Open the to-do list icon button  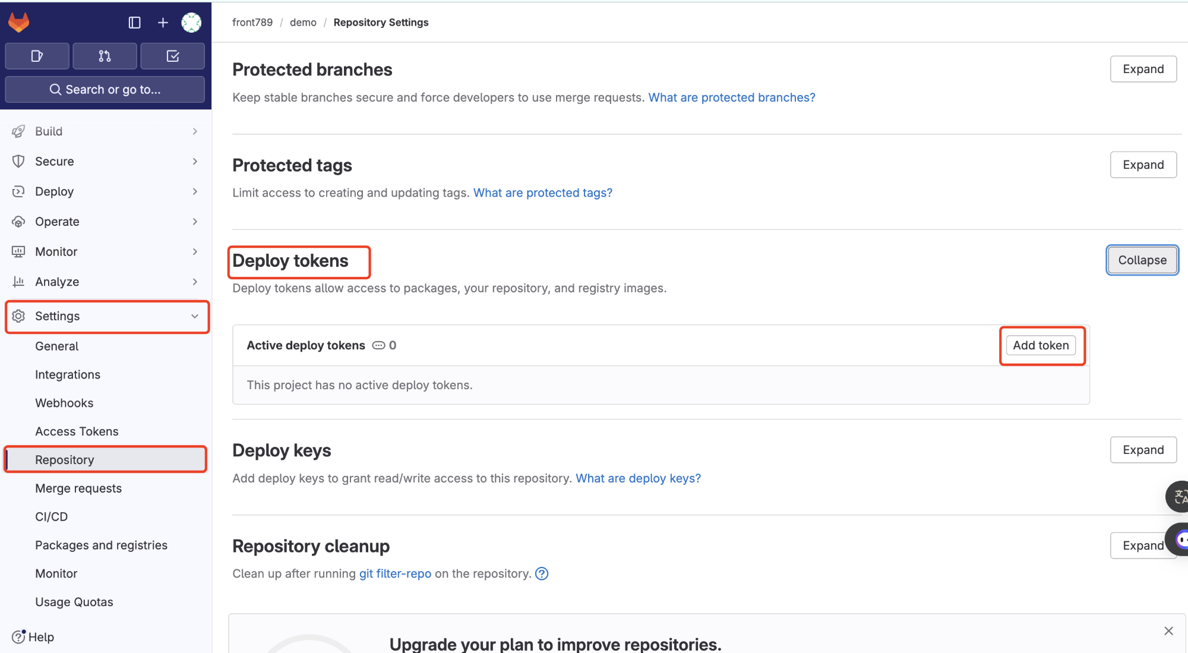click(173, 56)
